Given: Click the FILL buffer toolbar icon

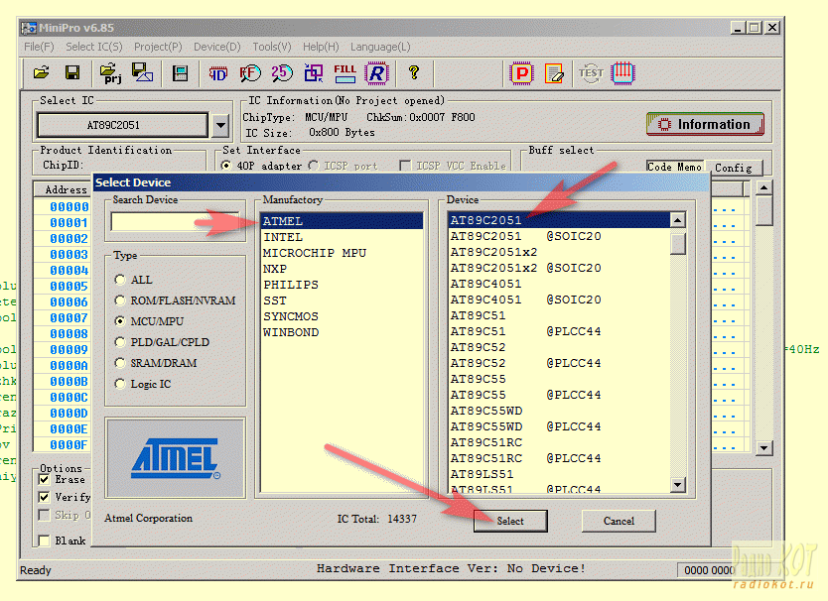Looking at the screenshot, I should tap(345, 72).
